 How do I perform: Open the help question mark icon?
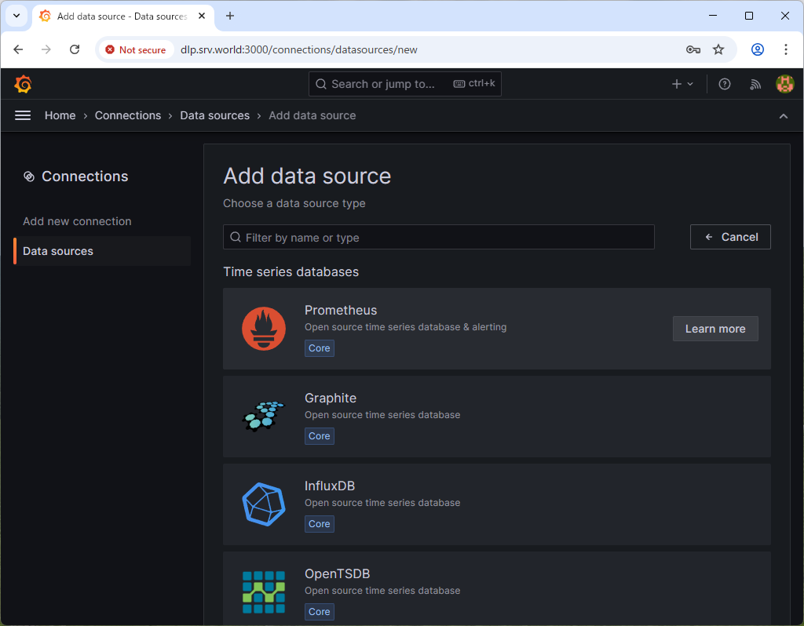click(724, 84)
